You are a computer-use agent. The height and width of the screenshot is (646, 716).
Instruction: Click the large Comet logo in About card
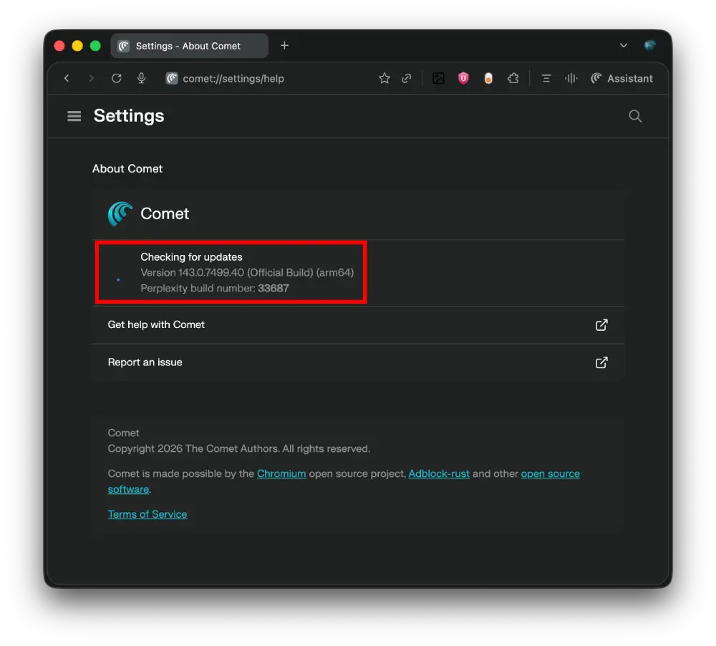120,214
